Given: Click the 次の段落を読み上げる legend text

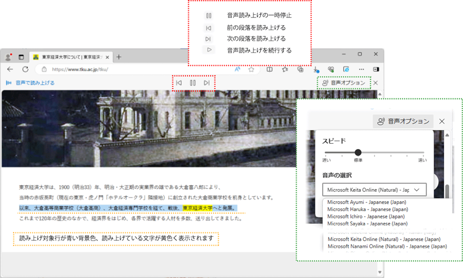Looking at the screenshot, I should (x=257, y=38).
